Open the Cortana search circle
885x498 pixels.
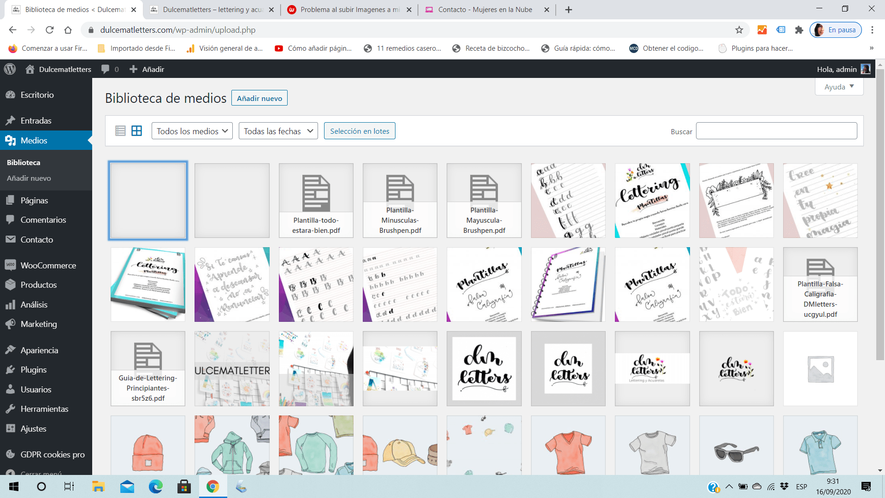tap(41, 486)
